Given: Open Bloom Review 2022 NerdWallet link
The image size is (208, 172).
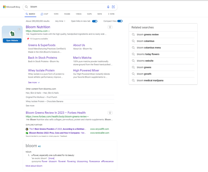Looking at the screenshot, I should (57, 133).
